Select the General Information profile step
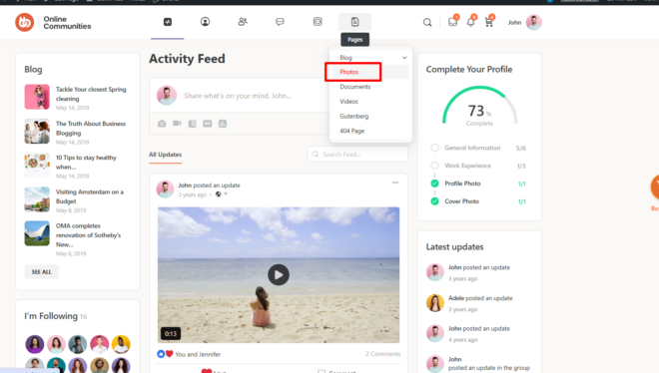The height and width of the screenshot is (373, 659). tap(472, 148)
